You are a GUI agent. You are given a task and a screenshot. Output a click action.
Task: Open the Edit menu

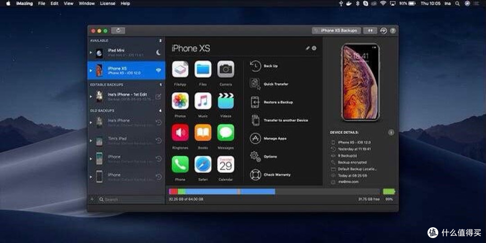(x=54, y=4)
